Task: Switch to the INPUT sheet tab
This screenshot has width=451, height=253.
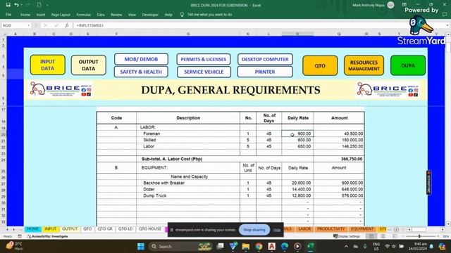Action: point(50,229)
